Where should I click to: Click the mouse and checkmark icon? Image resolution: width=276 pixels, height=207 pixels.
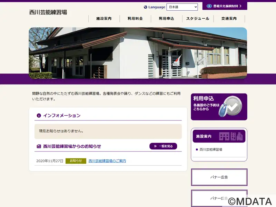click(x=230, y=106)
